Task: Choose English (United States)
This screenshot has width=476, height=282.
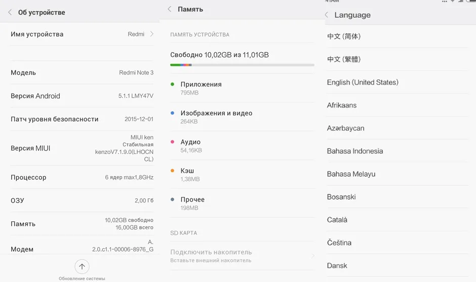Action: click(398, 82)
